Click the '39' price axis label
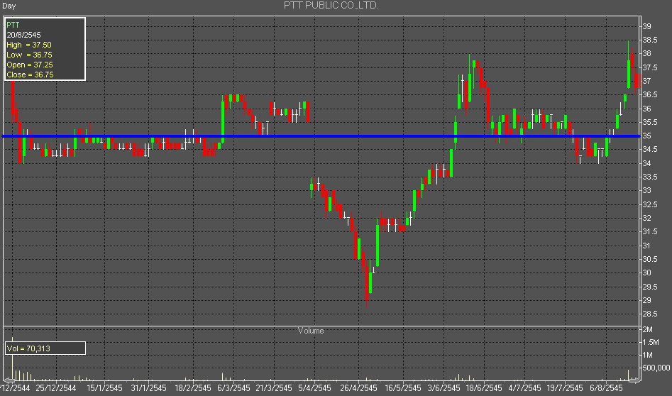672x396 pixels. click(646, 26)
